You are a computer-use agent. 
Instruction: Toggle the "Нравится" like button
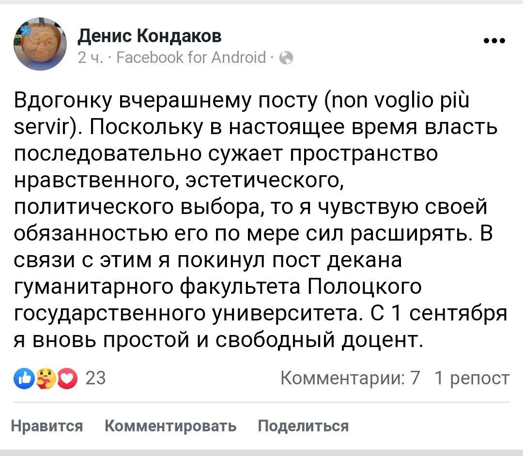click(46, 426)
